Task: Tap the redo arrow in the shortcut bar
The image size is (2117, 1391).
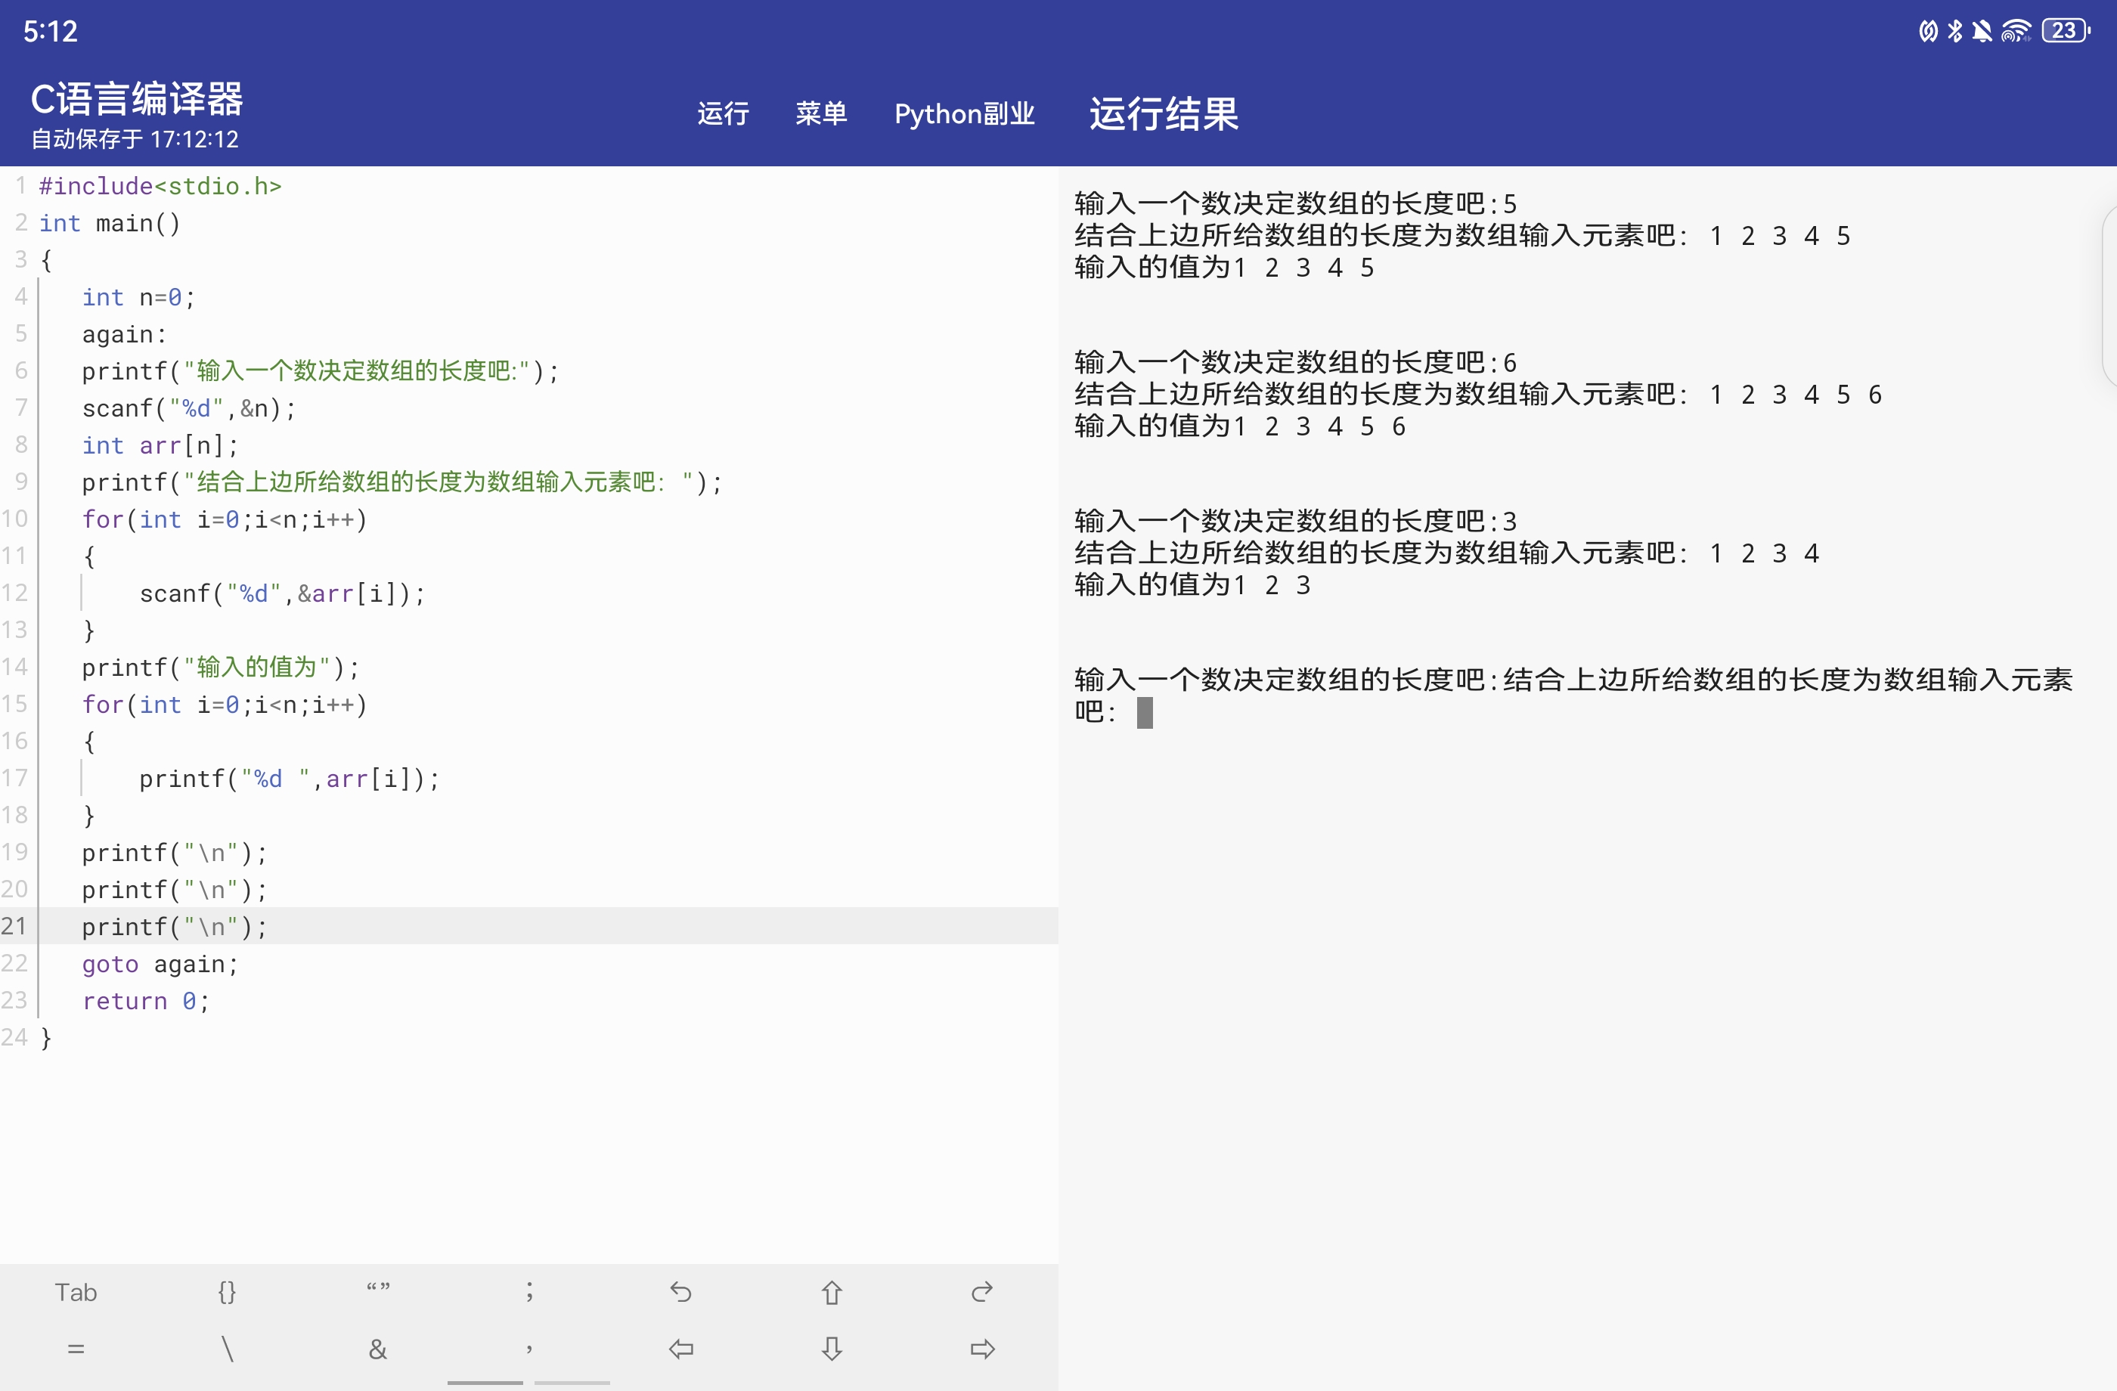Action: [982, 1291]
